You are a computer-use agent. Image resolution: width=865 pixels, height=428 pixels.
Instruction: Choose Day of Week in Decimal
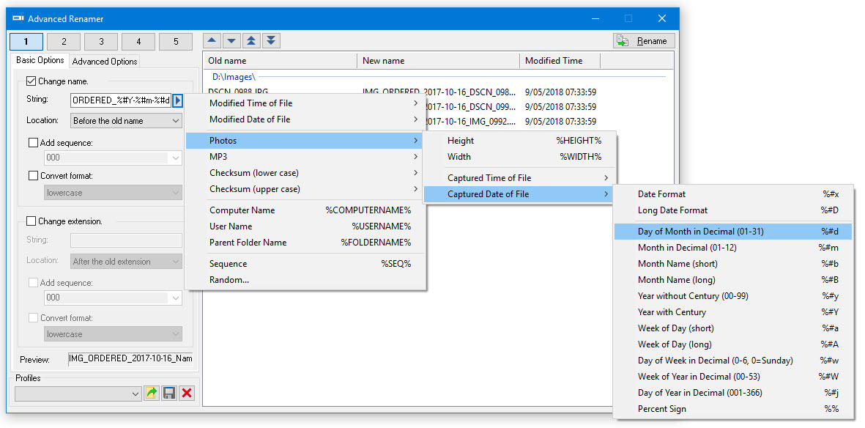click(x=733, y=361)
